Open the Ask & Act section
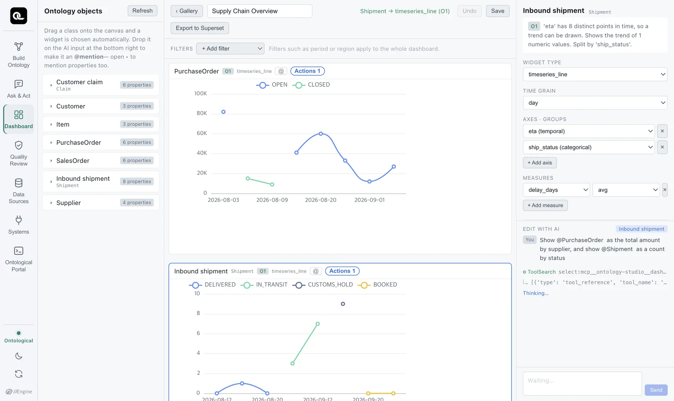This screenshot has width=674, height=401. 19,89
